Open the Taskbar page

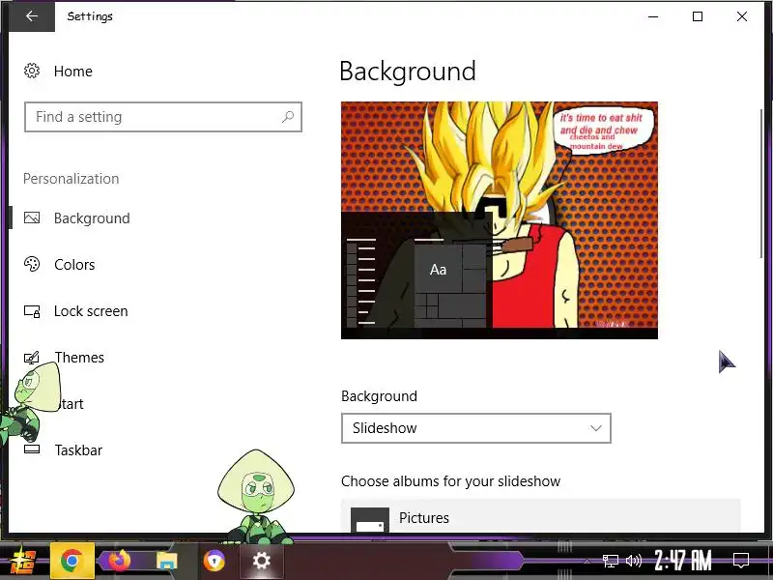78,449
